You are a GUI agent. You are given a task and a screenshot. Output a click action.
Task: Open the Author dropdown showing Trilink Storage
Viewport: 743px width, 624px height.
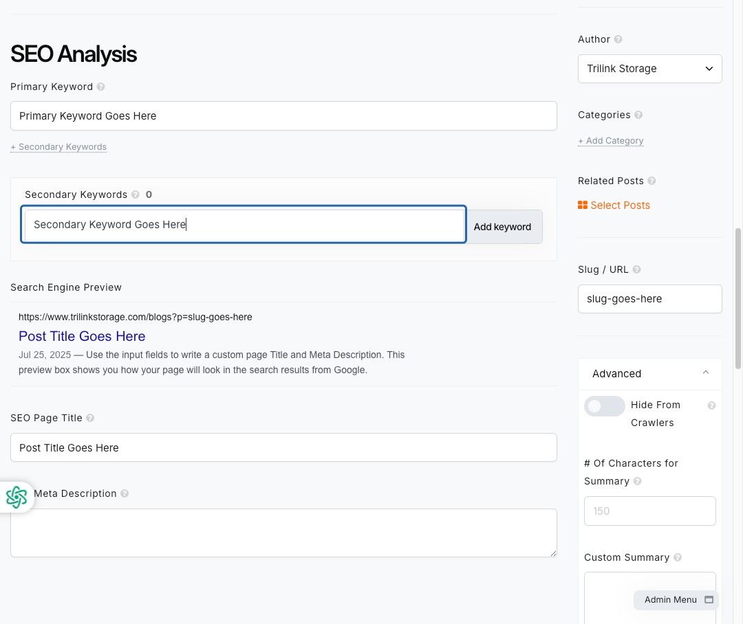(x=649, y=69)
